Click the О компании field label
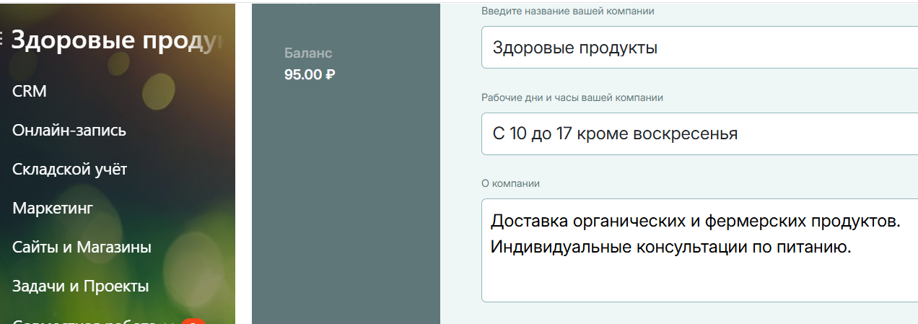The height and width of the screenshot is (324, 918). (x=510, y=183)
